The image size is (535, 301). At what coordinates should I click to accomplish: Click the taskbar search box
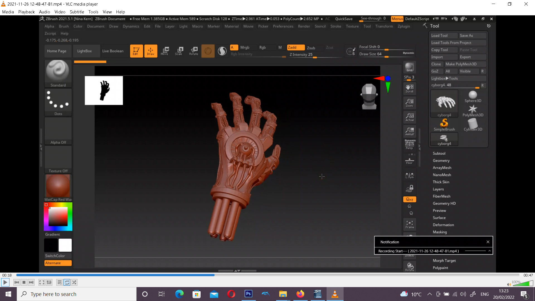(x=77, y=294)
